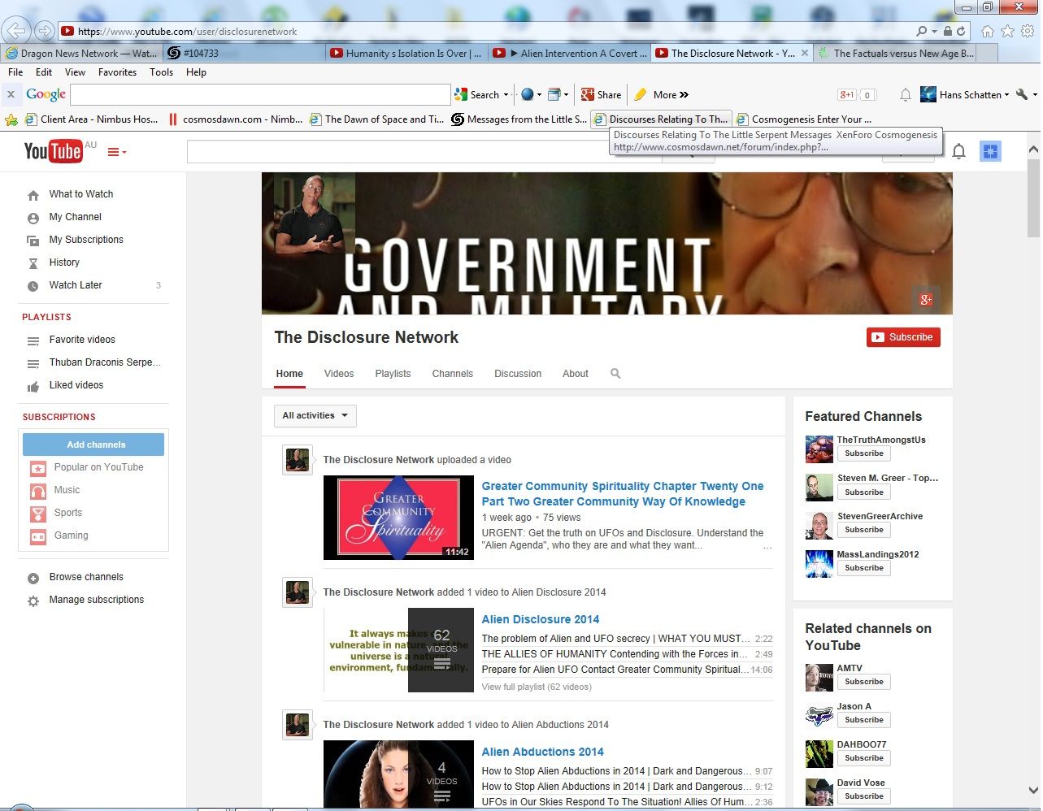Click the browser address bar URL

pyautogui.click(x=187, y=32)
